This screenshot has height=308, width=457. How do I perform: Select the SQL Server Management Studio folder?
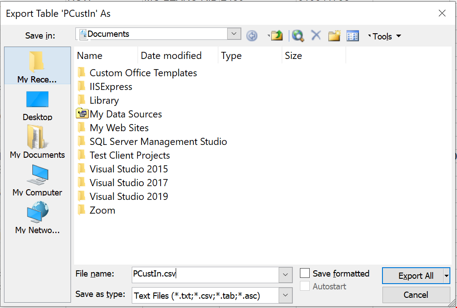[x=152, y=141]
